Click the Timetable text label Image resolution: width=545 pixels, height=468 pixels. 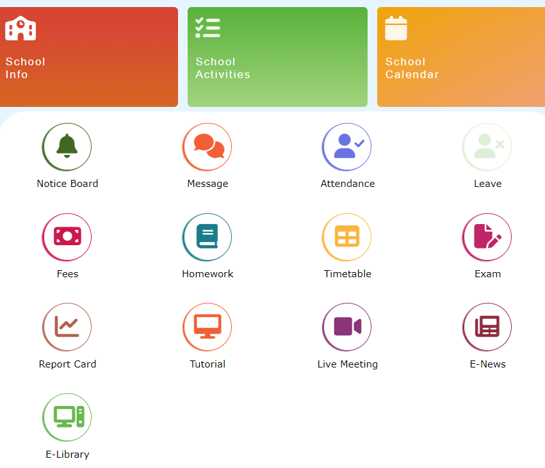click(x=347, y=274)
